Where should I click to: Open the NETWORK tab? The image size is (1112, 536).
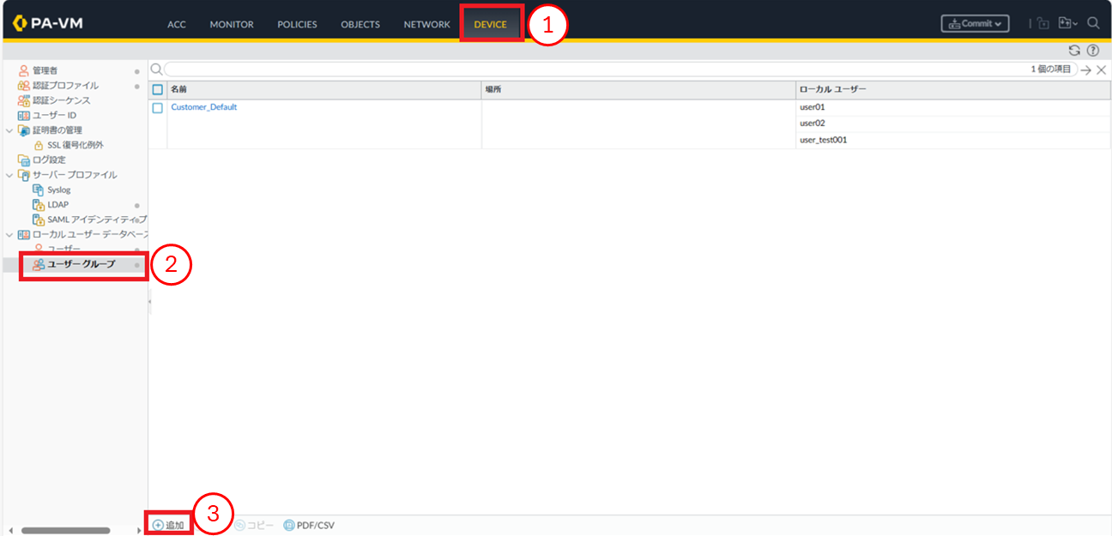(427, 24)
